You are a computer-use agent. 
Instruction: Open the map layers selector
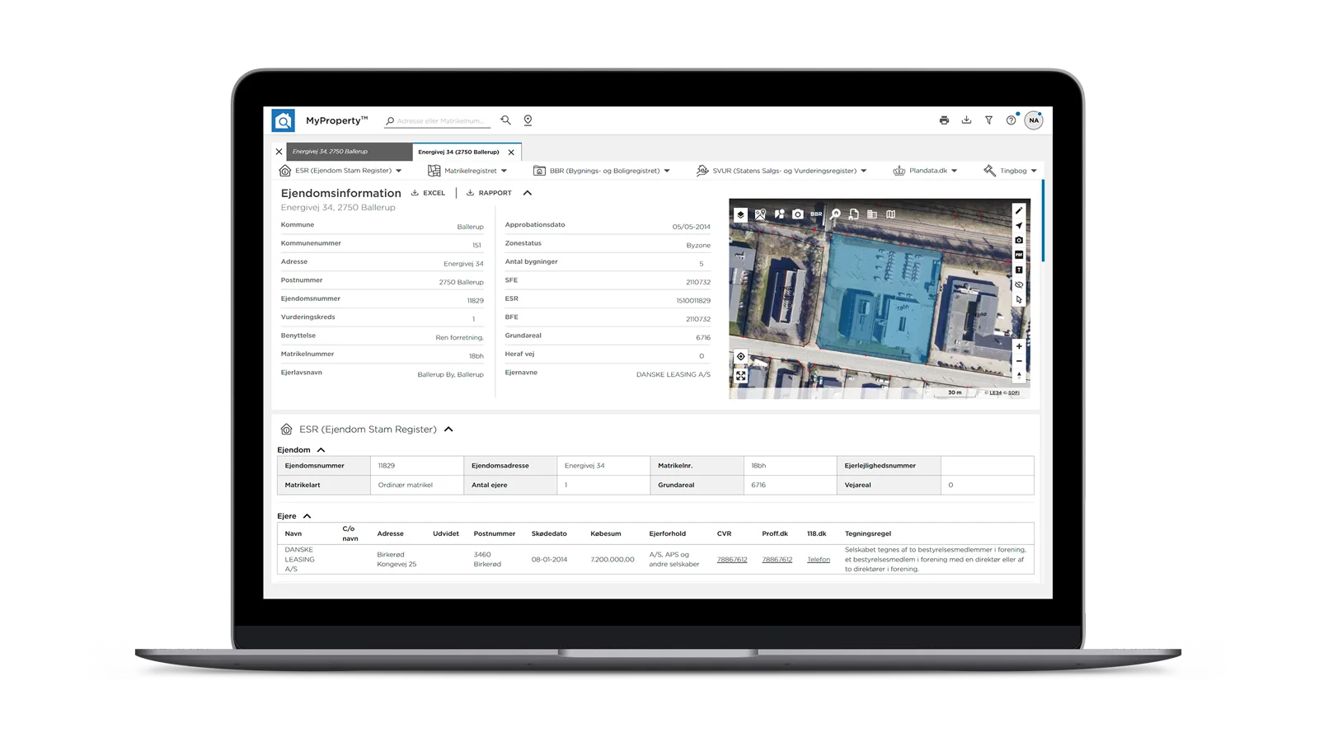(x=741, y=214)
